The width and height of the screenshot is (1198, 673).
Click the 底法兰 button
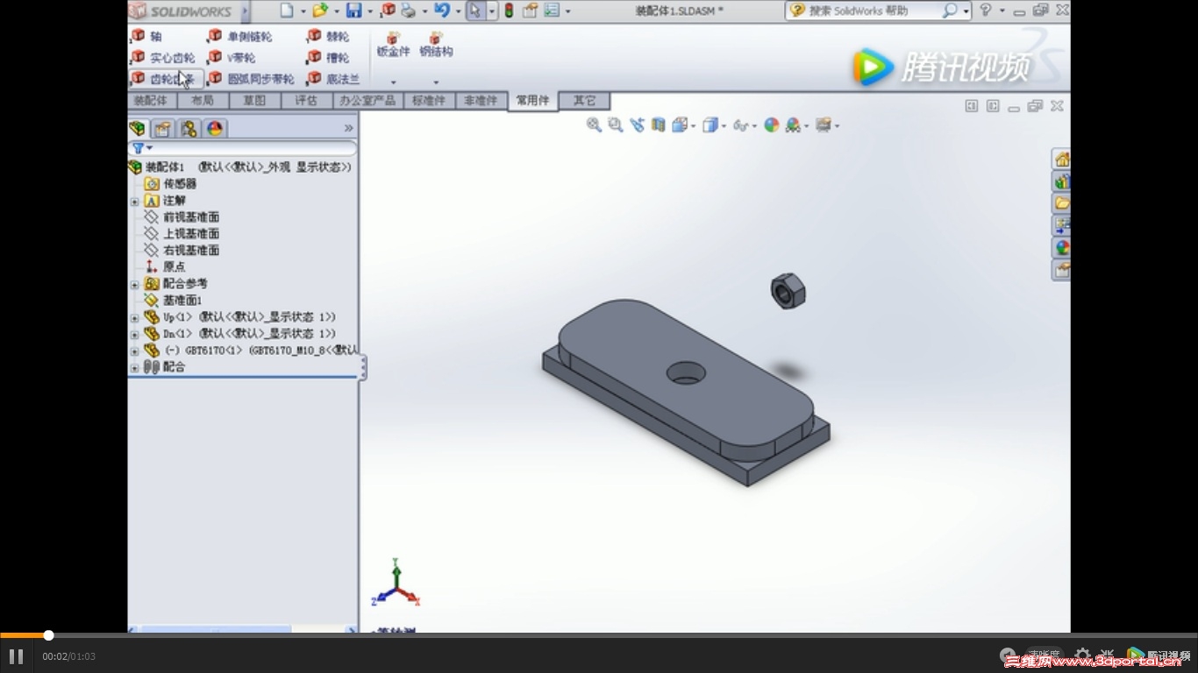point(334,79)
